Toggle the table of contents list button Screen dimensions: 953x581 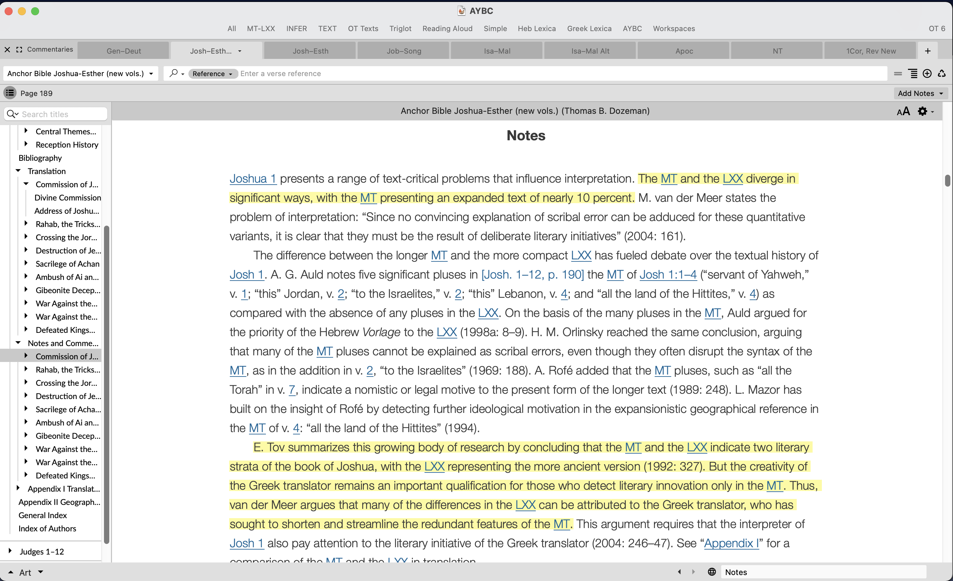[10, 93]
